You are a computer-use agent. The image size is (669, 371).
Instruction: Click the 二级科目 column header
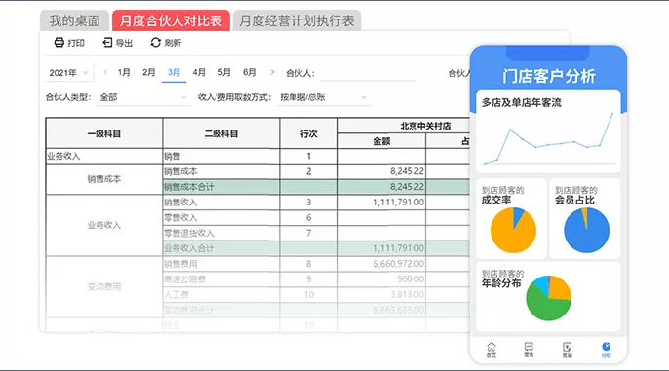(x=221, y=133)
